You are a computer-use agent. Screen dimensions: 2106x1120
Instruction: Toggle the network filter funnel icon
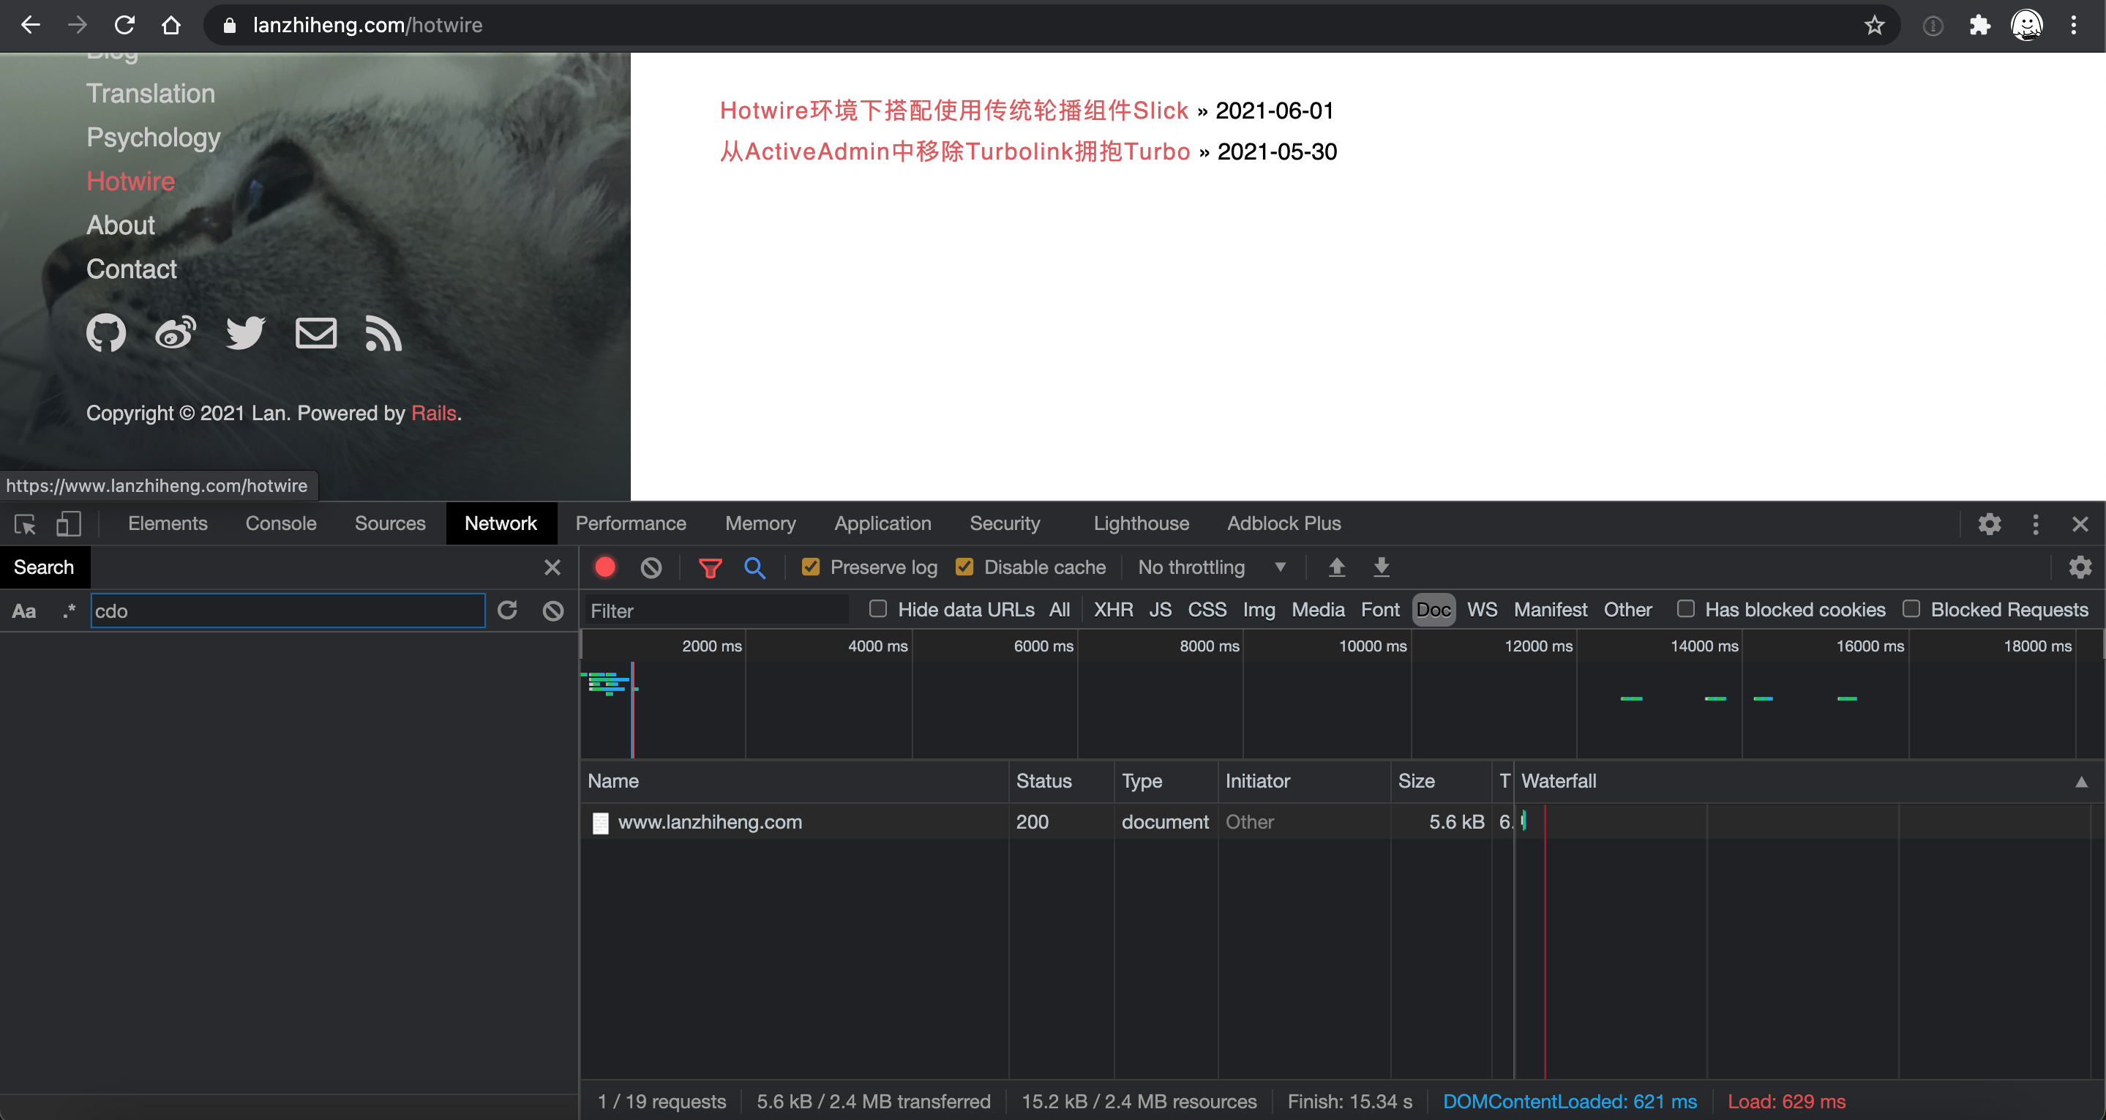coord(710,567)
